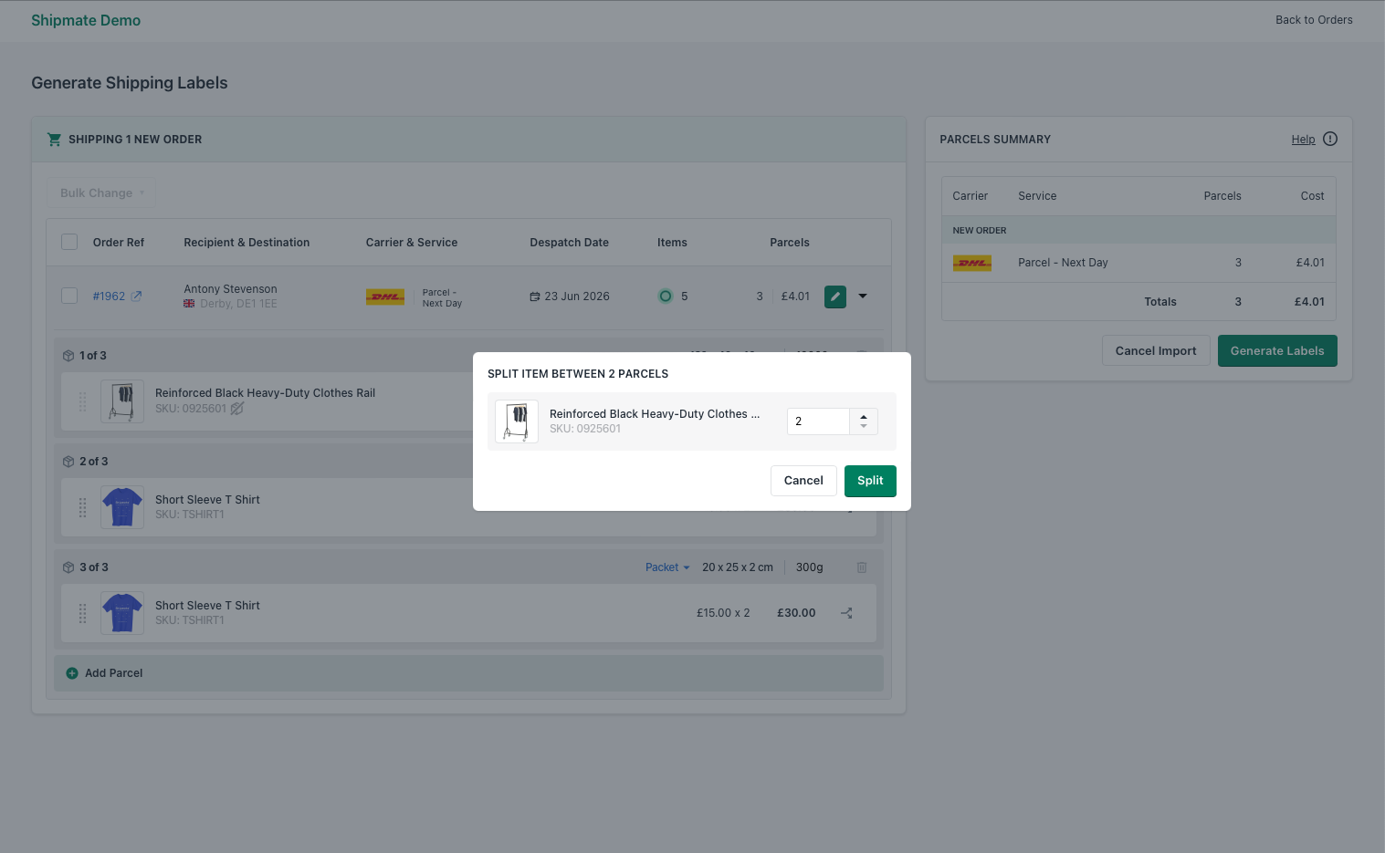Image resolution: width=1385 pixels, height=853 pixels.
Task: Go Back to Orders
Action: coord(1314,20)
